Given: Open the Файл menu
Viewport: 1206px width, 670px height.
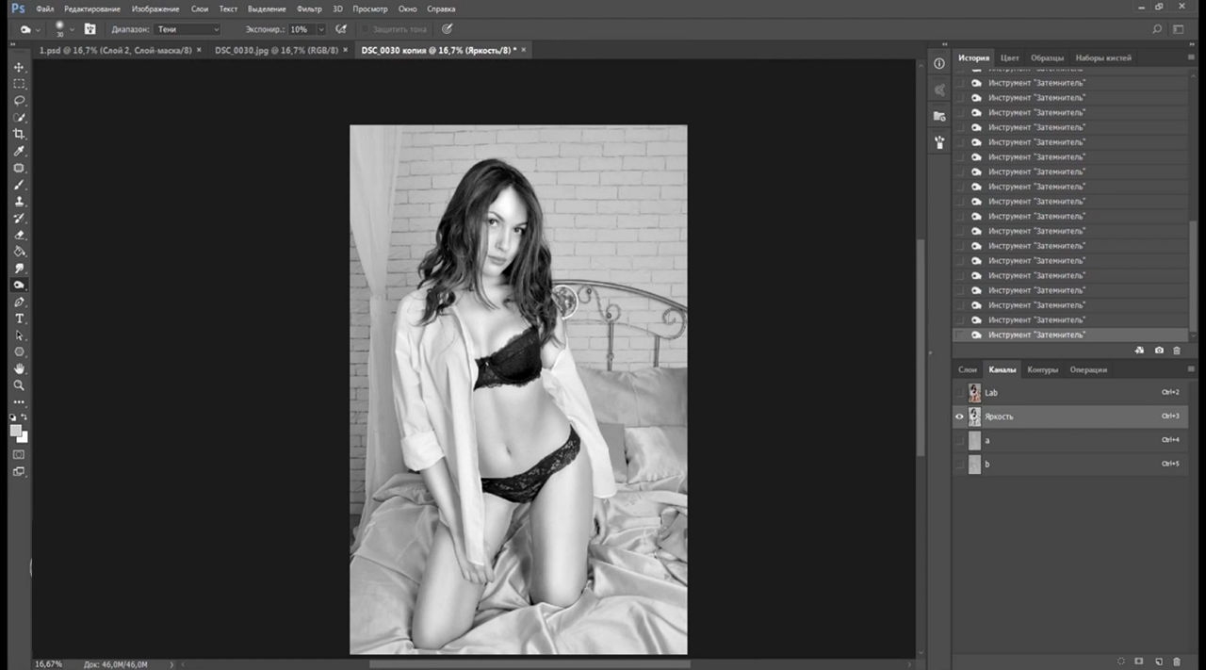Looking at the screenshot, I should pyautogui.click(x=44, y=8).
